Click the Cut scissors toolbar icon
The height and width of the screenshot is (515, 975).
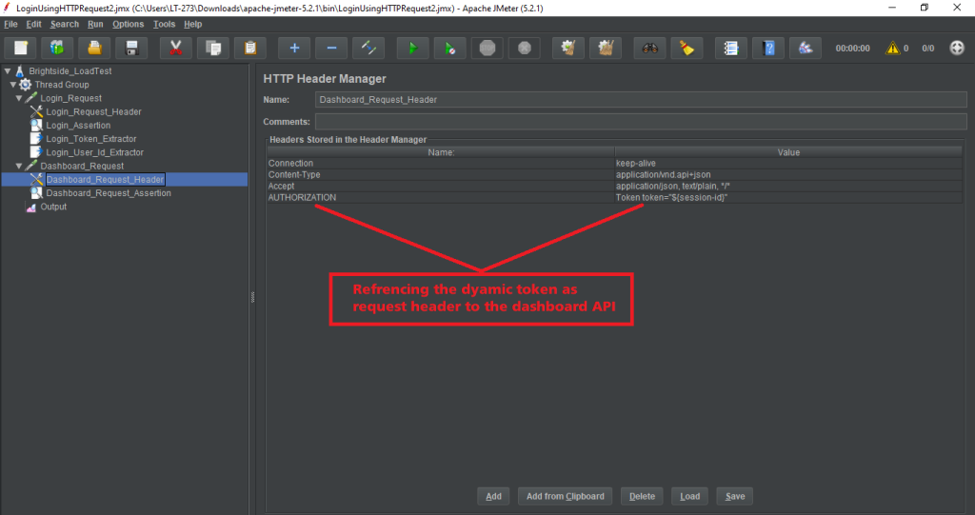coord(175,48)
